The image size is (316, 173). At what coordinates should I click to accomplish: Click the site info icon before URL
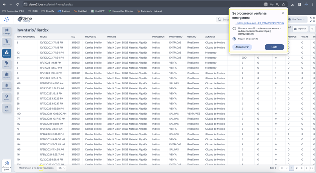(x=25, y=4)
